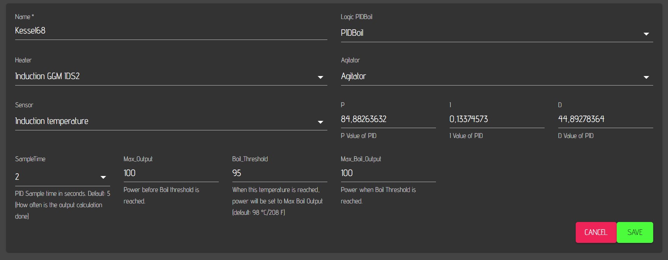This screenshot has width=668, height=260.
Task: Open the Logic PIDBoil dropdown
Action: 496,33
